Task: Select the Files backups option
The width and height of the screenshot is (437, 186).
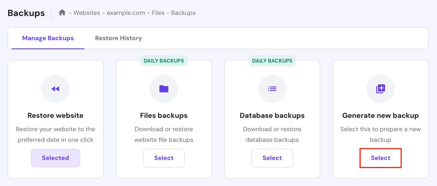Action: click(x=164, y=158)
